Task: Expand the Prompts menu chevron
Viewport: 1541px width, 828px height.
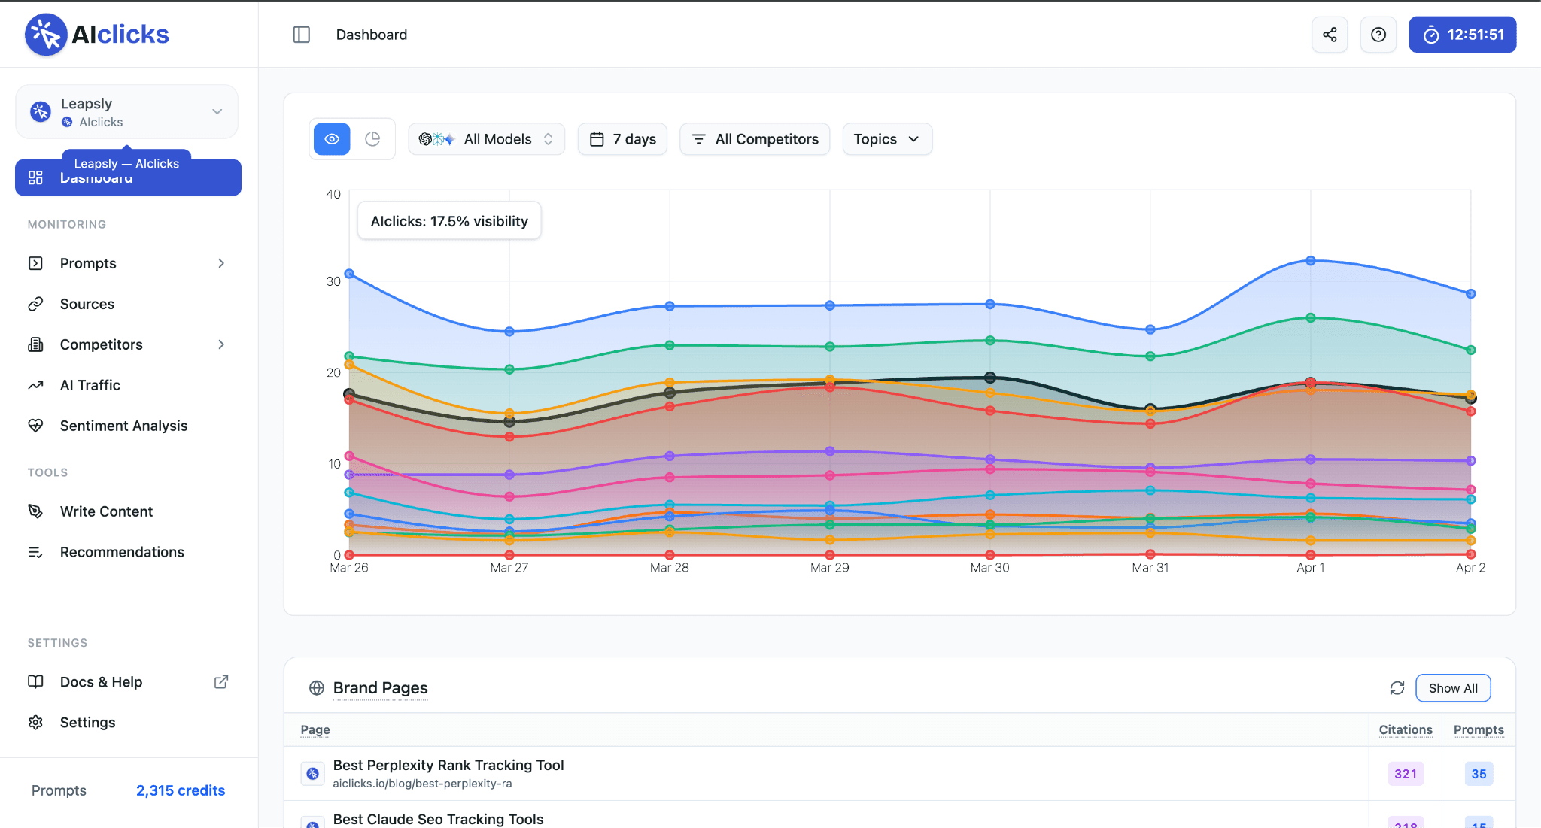Action: [221, 263]
